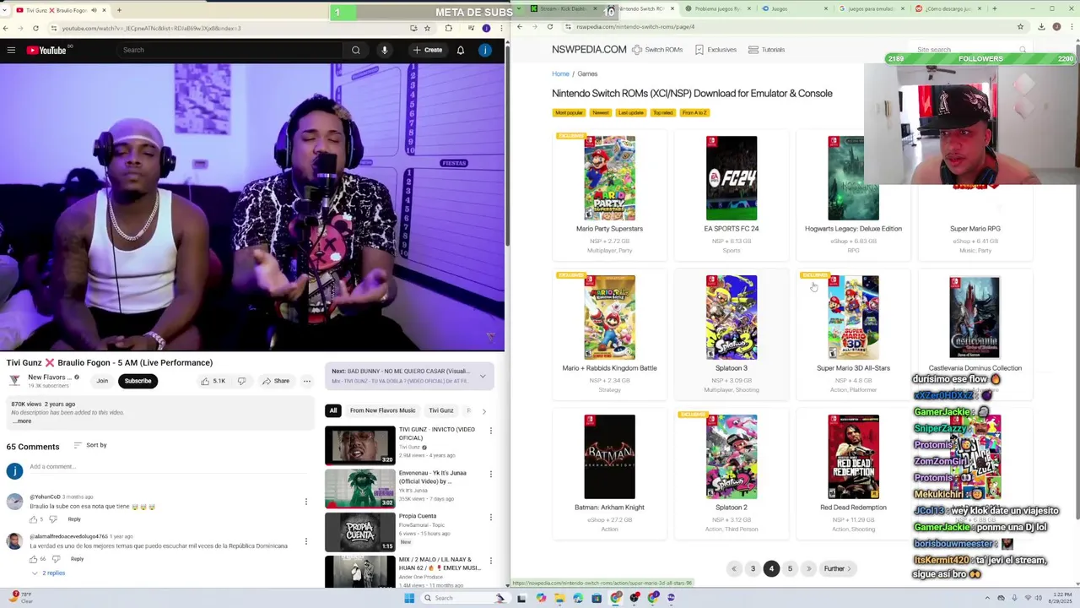This screenshot has width=1080, height=608.
Task: Subscribe to New Flavors channel
Action: [x=138, y=381]
